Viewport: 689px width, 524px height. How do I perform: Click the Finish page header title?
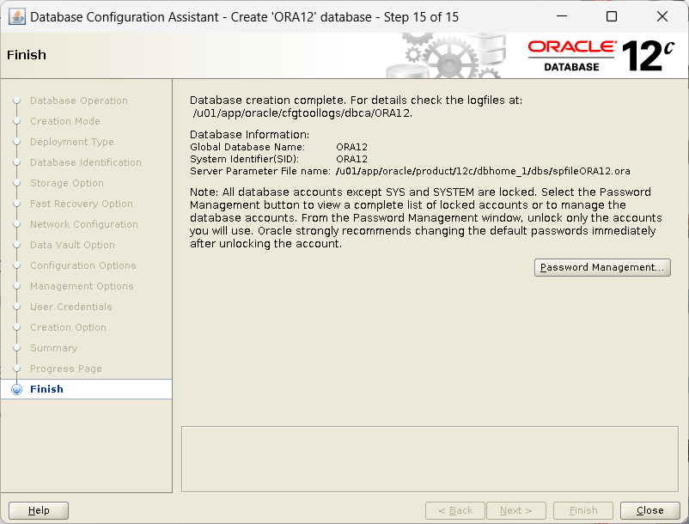coord(27,55)
